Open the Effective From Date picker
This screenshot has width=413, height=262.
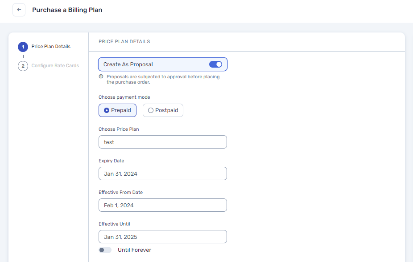tap(163, 205)
